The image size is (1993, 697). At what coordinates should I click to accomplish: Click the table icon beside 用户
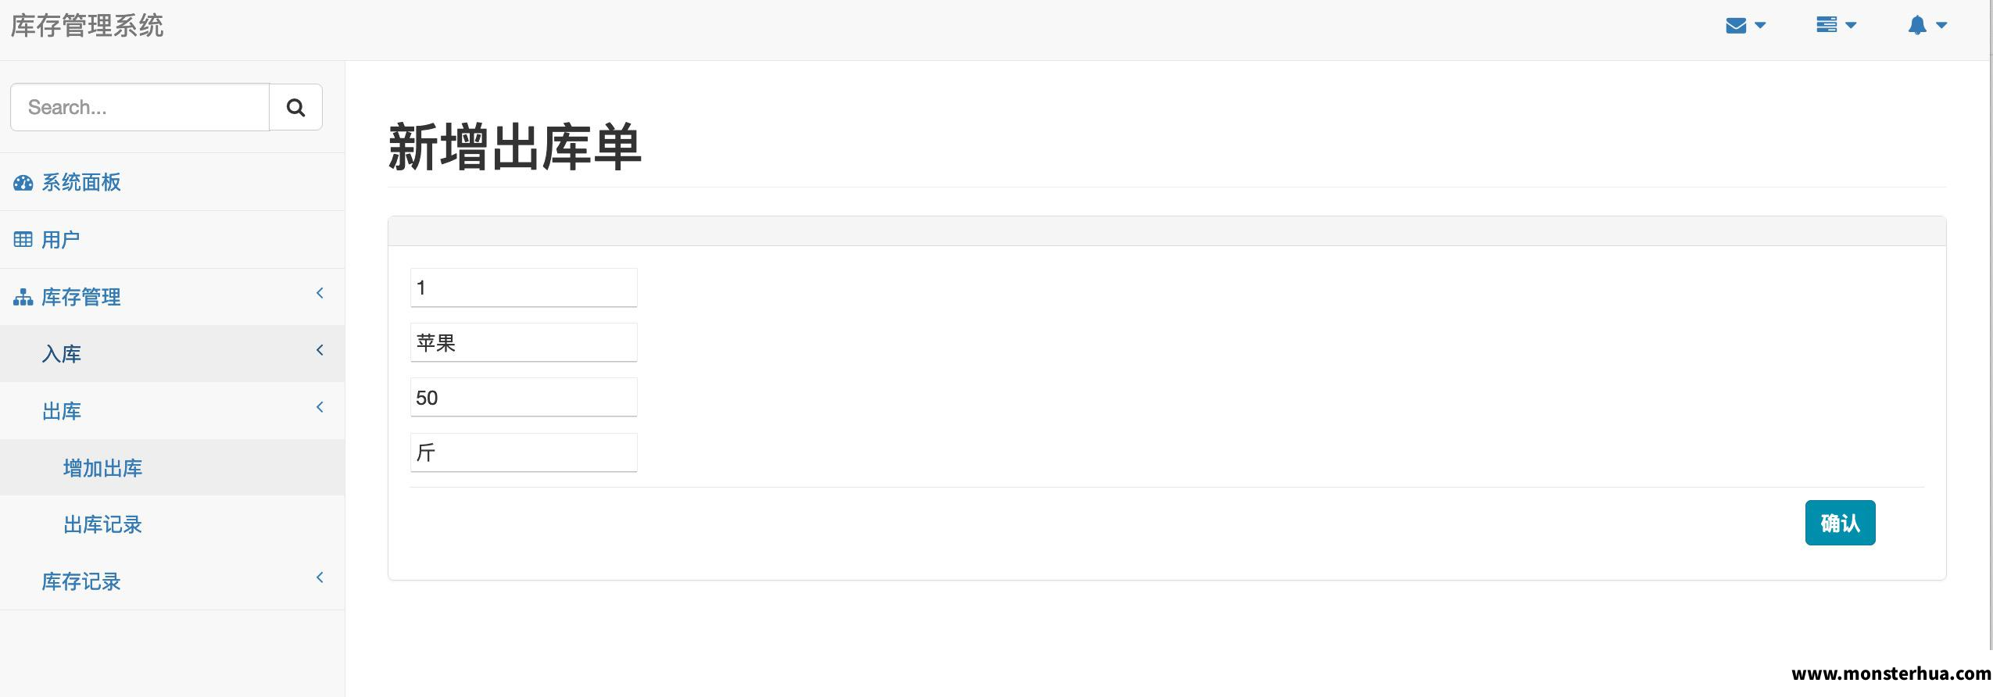(x=23, y=240)
